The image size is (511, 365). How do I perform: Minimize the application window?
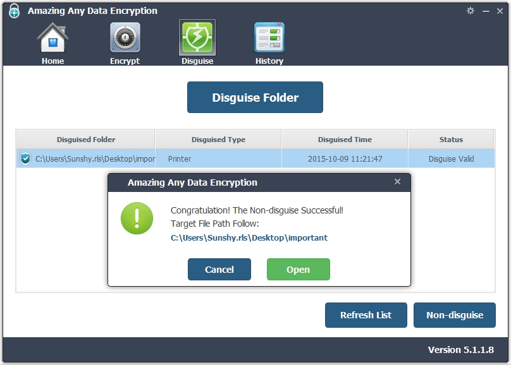coord(486,11)
